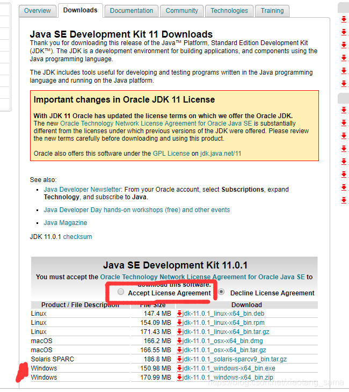Open the Documentation tab

click(x=132, y=11)
